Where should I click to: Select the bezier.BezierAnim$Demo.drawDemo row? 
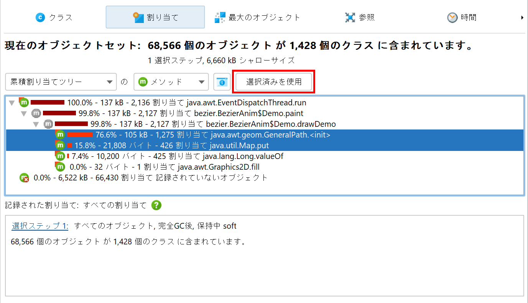tap(265, 124)
